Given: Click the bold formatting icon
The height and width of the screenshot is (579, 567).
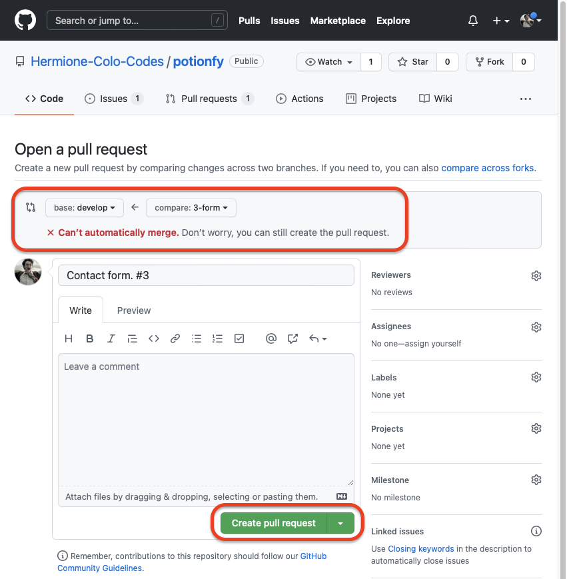Looking at the screenshot, I should coord(90,338).
